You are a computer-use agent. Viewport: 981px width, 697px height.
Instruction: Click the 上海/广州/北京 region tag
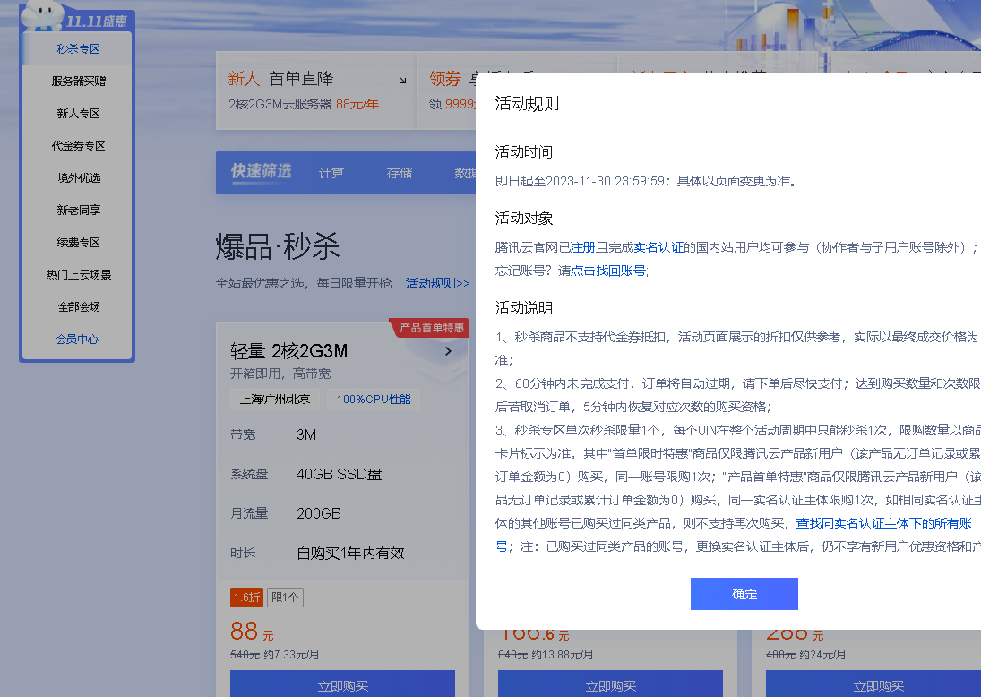(275, 400)
